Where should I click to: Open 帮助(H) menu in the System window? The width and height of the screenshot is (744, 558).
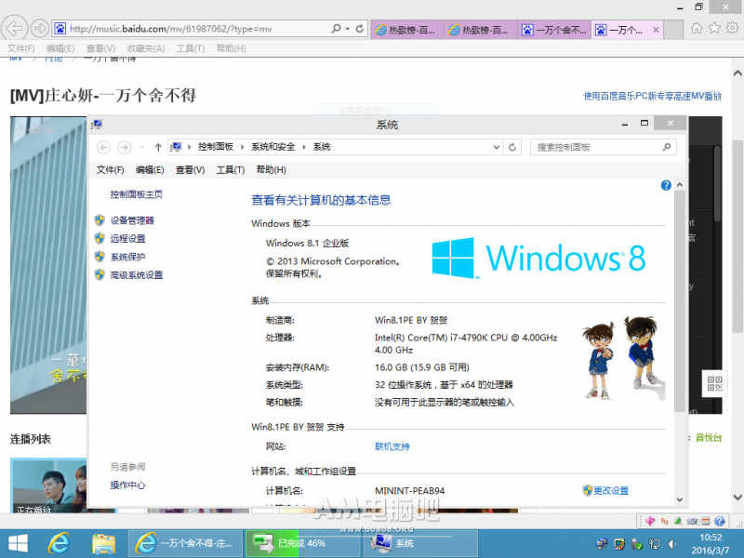pyautogui.click(x=271, y=170)
